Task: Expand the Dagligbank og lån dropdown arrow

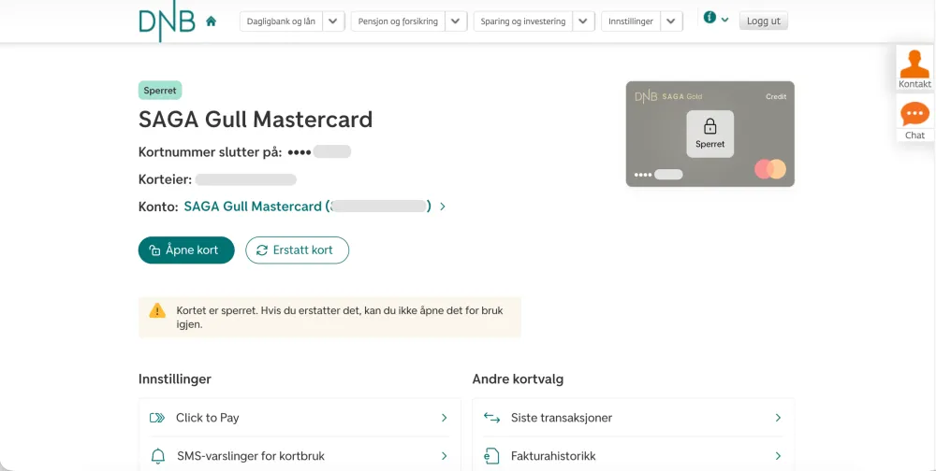Action: click(334, 21)
